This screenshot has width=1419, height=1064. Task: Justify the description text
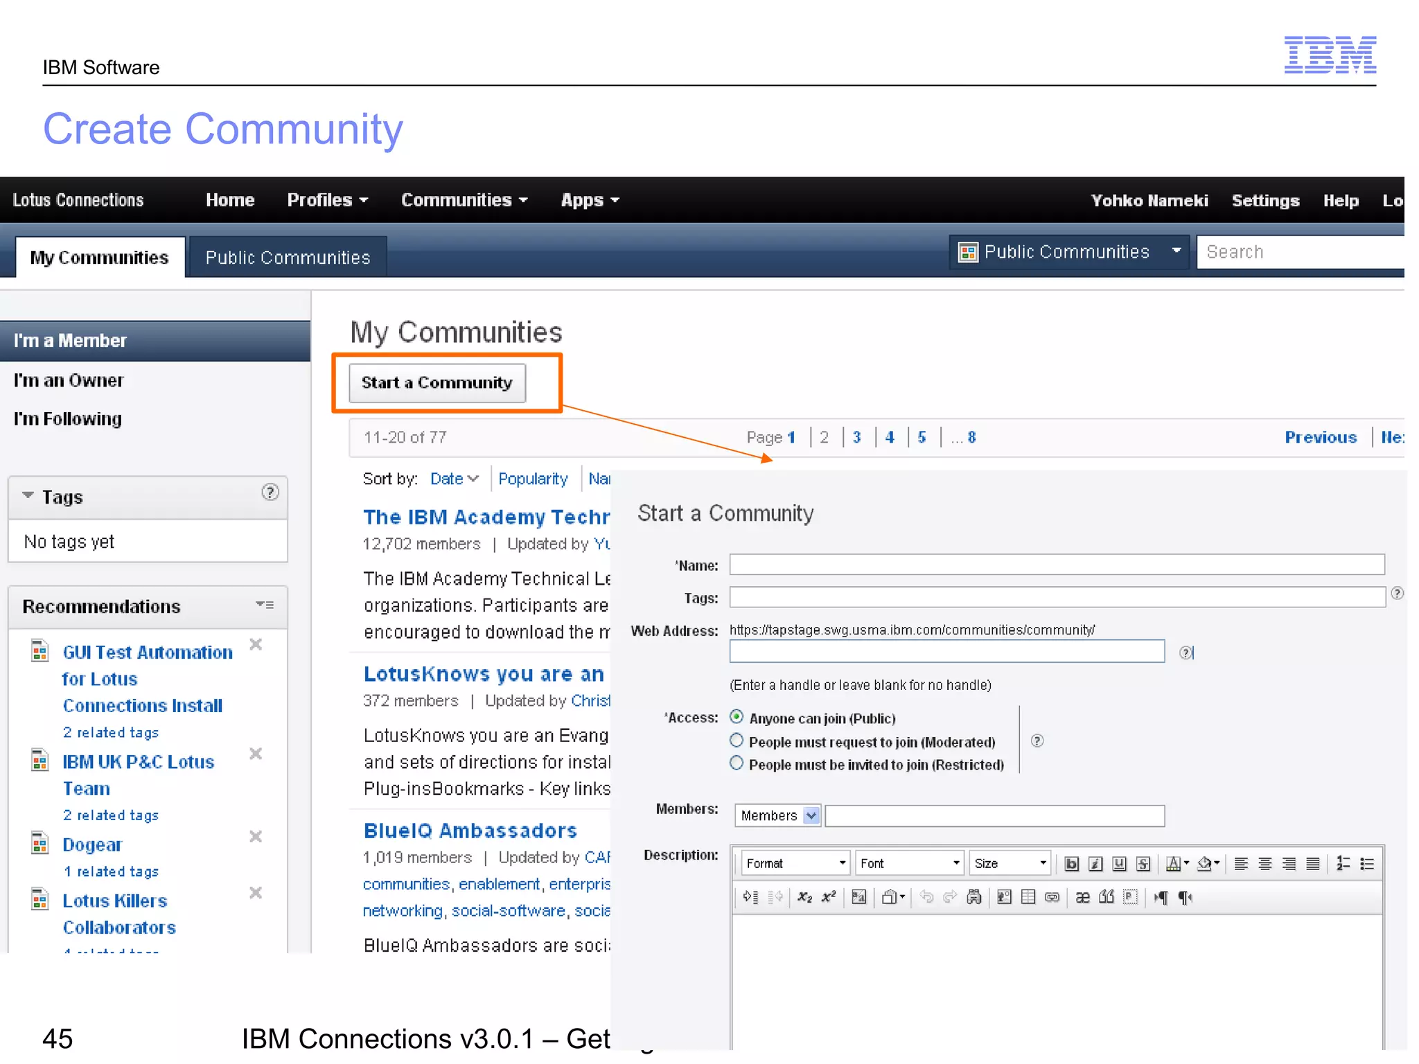[1312, 863]
